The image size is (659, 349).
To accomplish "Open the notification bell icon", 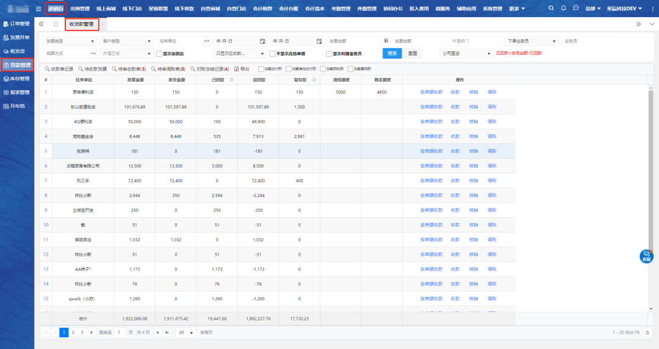I will (x=563, y=8).
